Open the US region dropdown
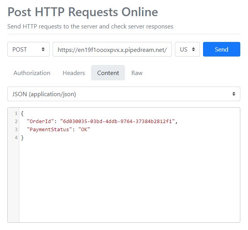 coord(187,49)
